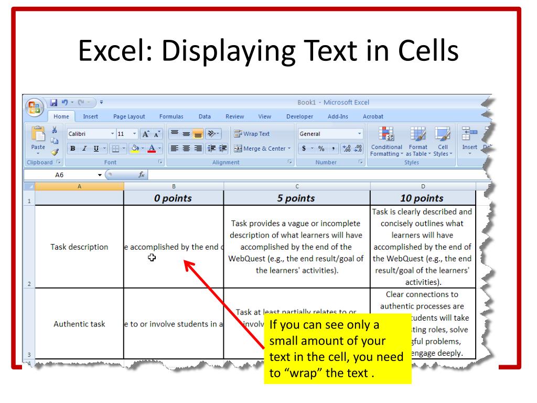Image resolution: width=537 pixels, height=403 pixels.
Task: Expand the Merge & Center dropdown arrow
Action: coord(289,149)
